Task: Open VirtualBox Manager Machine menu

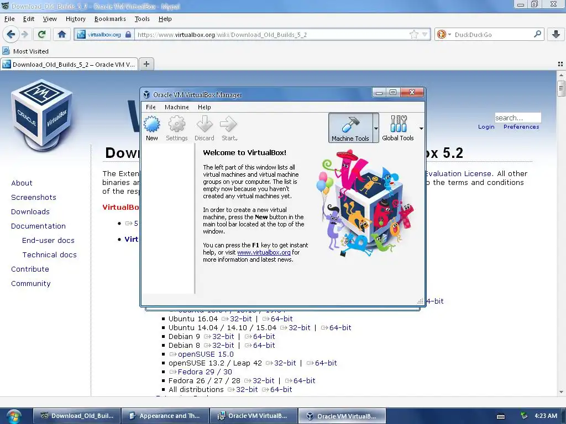Action: tap(176, 107)
